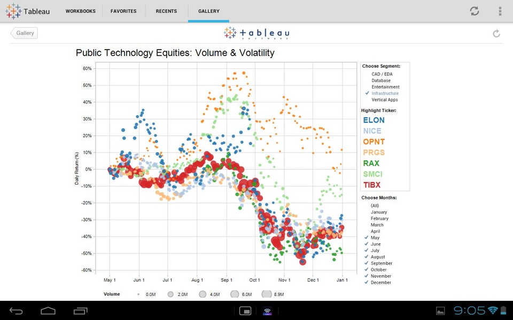513x320 pixels.
Task: Open the Workbooks tab
Action: [81, 11]
